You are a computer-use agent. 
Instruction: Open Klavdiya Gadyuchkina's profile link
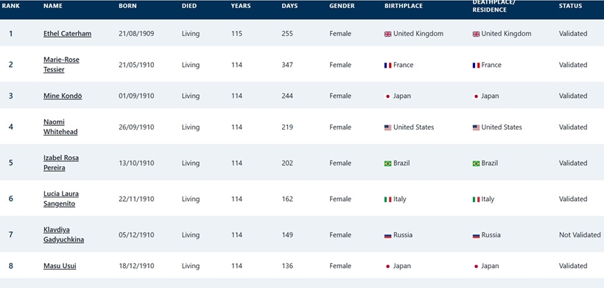click(x=63, y=235)
